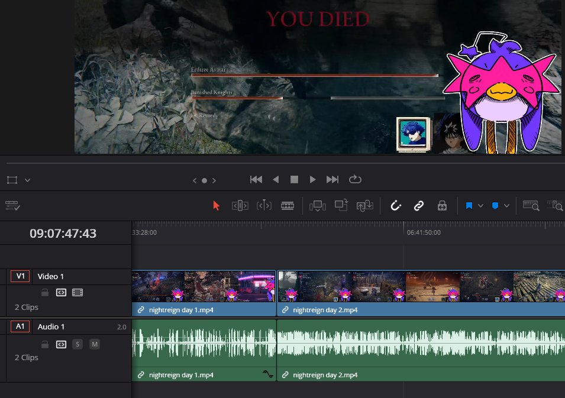The width and height of the screenshot is (565, 398).
Task: Toggle Auto Track Selector on Audio 1
Action: pyautogui.click(x=62, y=344)
